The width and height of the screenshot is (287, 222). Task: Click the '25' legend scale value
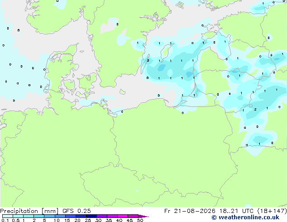(x=88, y=220)
